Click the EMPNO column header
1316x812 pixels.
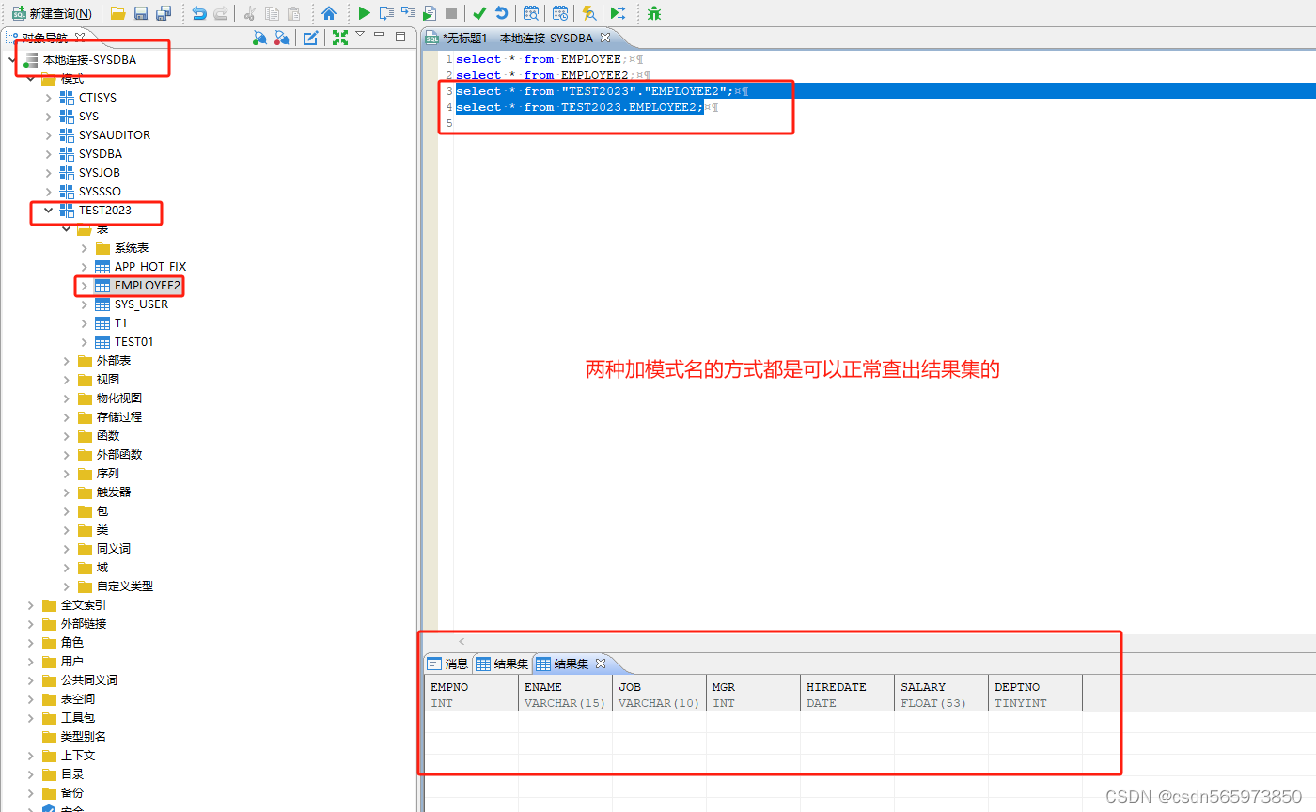click(471, 695)
